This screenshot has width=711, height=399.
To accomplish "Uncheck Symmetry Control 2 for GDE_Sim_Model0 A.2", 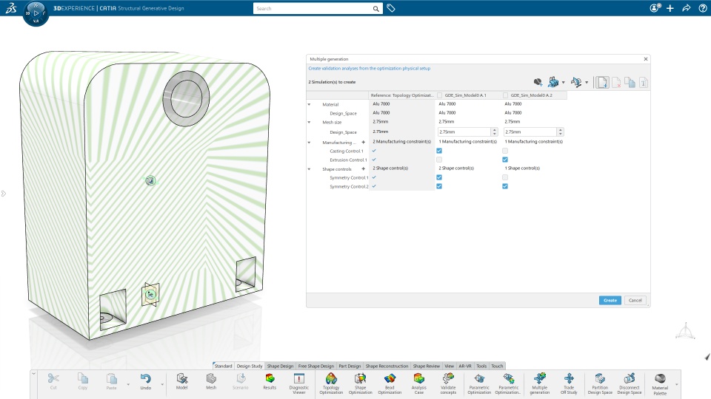I will click(x=505, y=186).
